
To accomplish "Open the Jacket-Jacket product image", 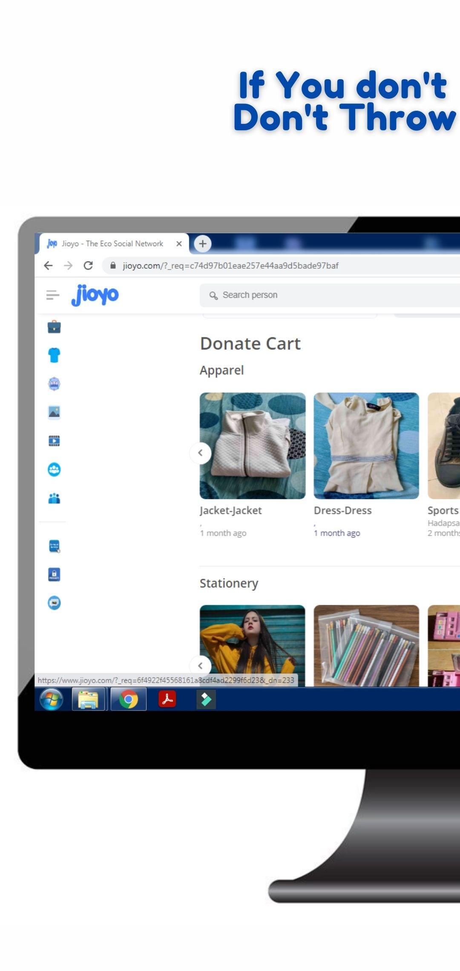I will click(253, 446).
